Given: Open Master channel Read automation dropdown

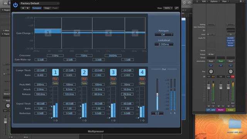Looking at the screenshot, I should coord(221,61).
